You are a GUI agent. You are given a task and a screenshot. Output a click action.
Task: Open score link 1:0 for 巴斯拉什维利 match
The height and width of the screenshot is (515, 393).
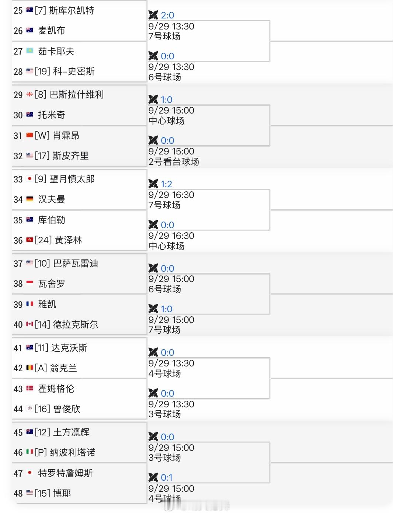[x=167, y=100]
